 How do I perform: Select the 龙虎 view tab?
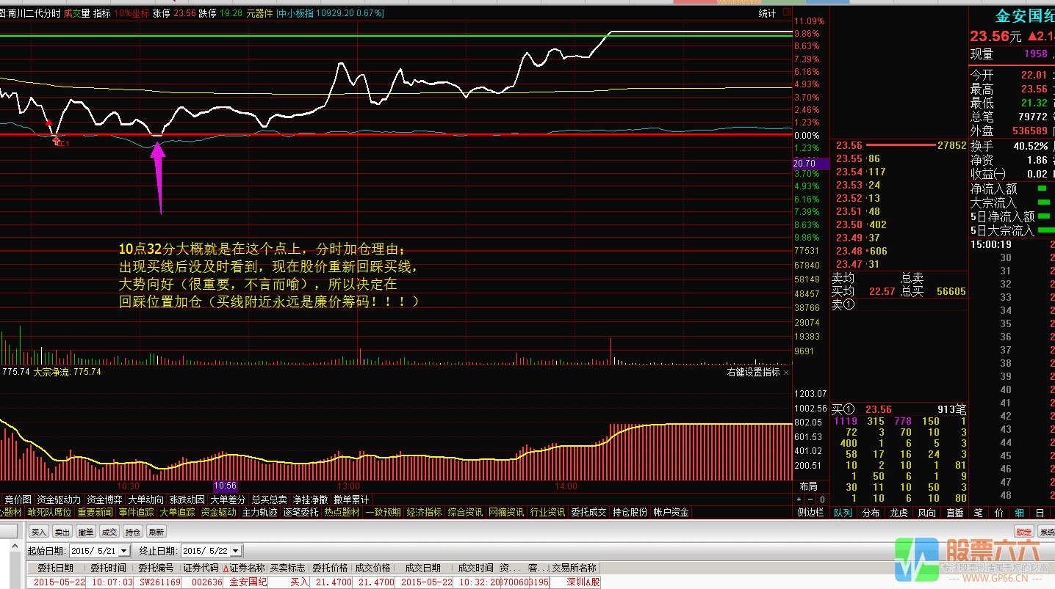click(x=899, y=513)
